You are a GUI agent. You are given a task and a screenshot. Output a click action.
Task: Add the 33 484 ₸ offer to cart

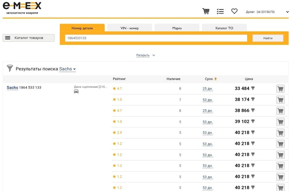(280, 89)
